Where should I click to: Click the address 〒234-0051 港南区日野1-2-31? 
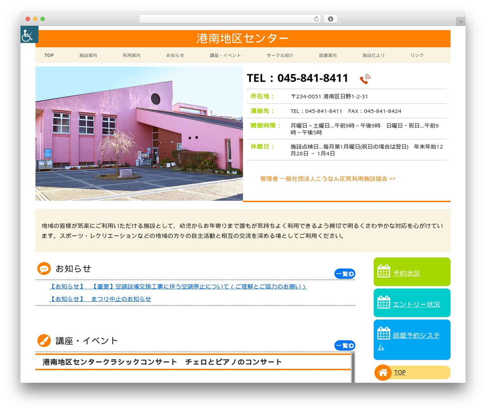click(x=329, y=97)
